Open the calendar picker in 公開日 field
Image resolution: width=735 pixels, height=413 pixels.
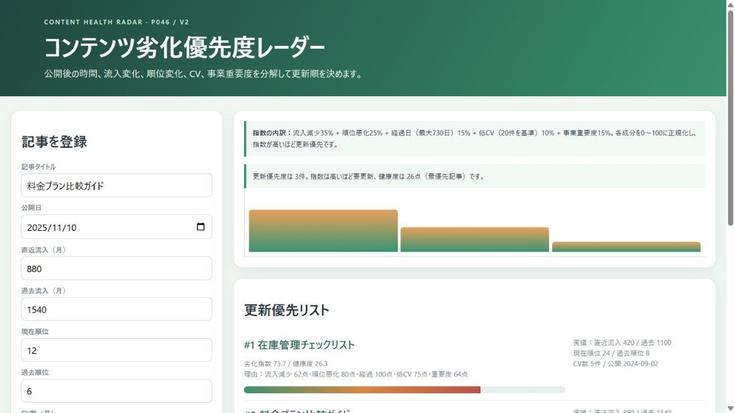[201, 227]
